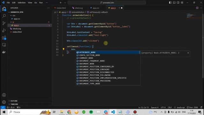Select app.js in the explorer tree
The height and width of the screenshot is (115, 204).
coord(16,26)
